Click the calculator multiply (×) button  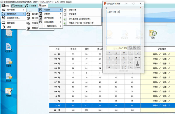coord(131,63)
